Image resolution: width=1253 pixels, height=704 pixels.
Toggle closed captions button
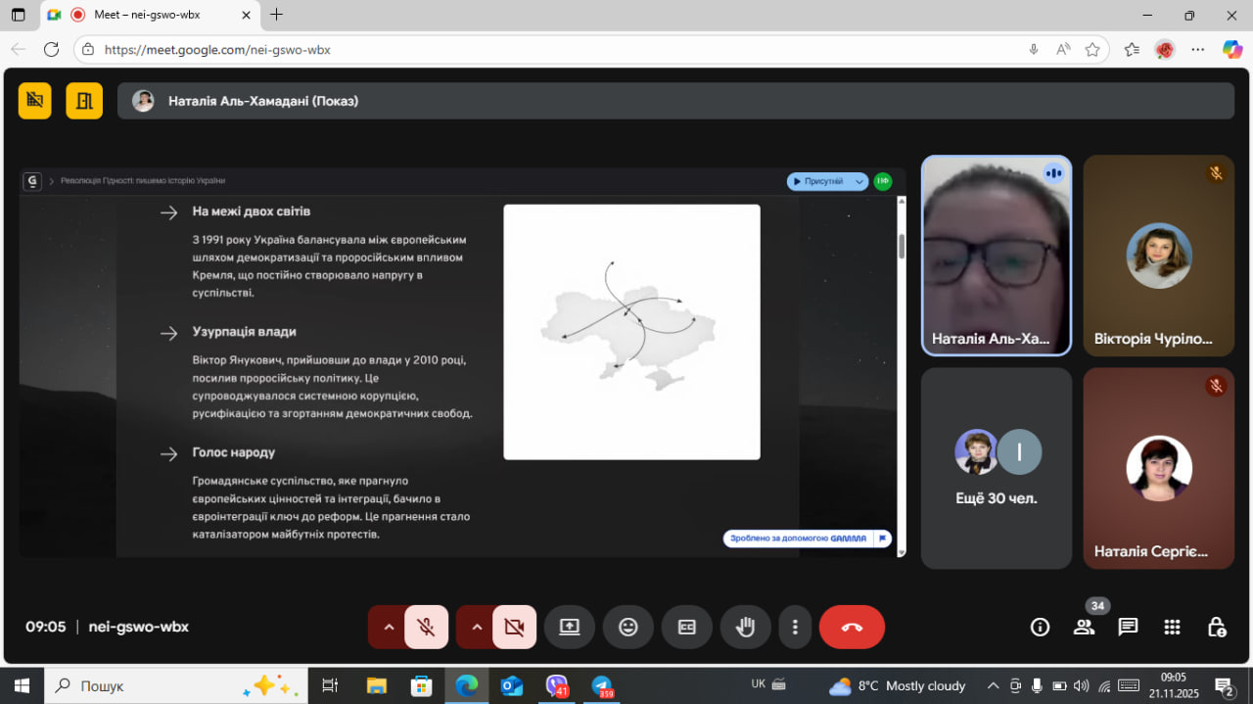click(x=687, y=627)
